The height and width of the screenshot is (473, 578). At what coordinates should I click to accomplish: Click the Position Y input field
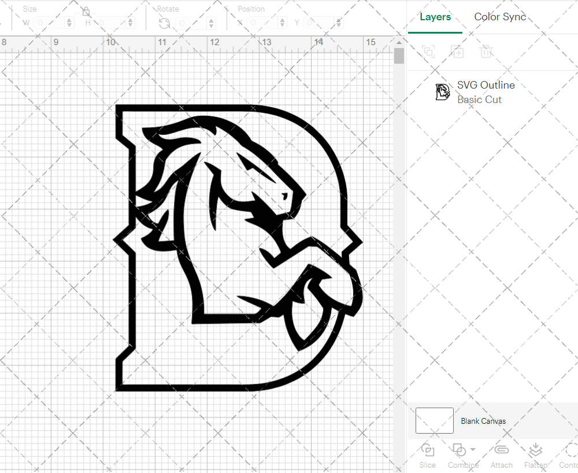[x=319, y=23]
